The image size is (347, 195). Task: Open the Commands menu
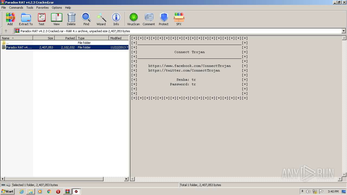tap(16, 8)
